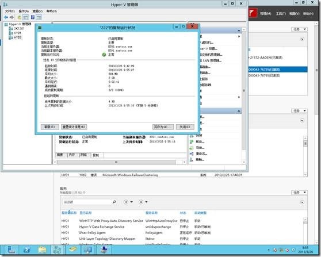Click the Hyper-V Manager title bar icon
This screenshot has height=257, width=321.
click(5, 4)
